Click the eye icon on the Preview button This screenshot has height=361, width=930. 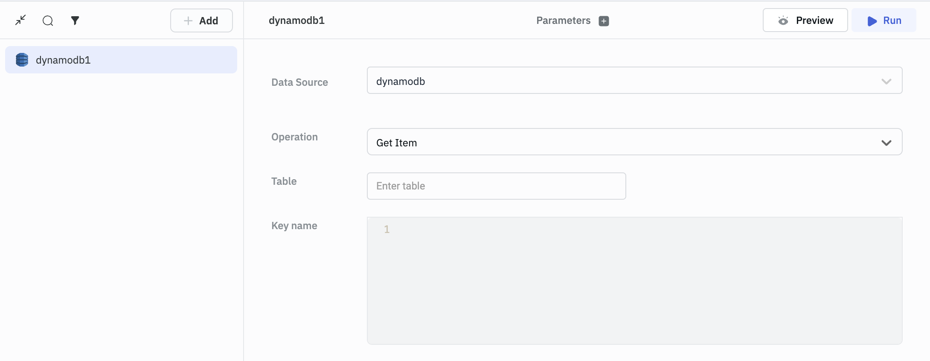[x=783, y=20]
